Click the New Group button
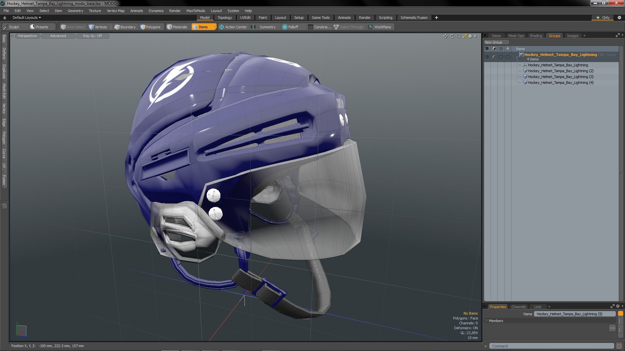Image resolution: width=625 pixels, height=351 pixels. pos(496,42)
